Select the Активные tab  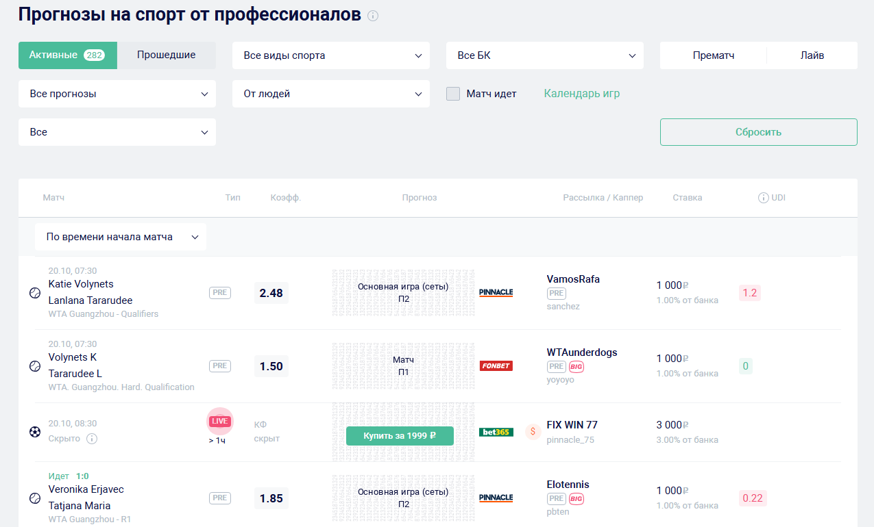[x=68, y=55]
